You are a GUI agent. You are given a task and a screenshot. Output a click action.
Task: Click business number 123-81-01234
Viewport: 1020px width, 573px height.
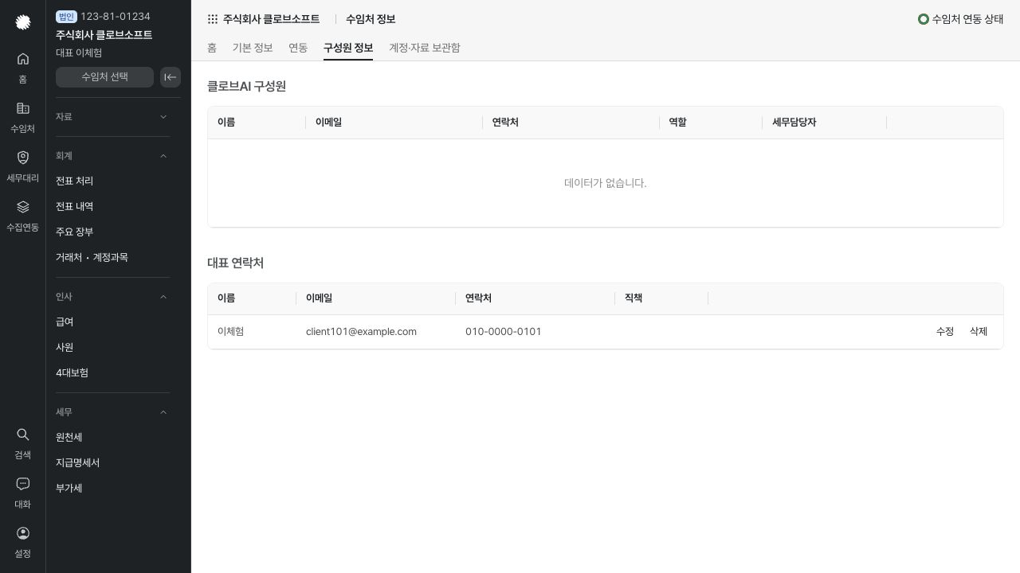point(116,17)
